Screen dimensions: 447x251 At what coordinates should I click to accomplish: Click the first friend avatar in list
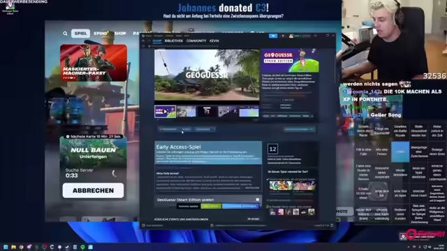coord(273,212)
